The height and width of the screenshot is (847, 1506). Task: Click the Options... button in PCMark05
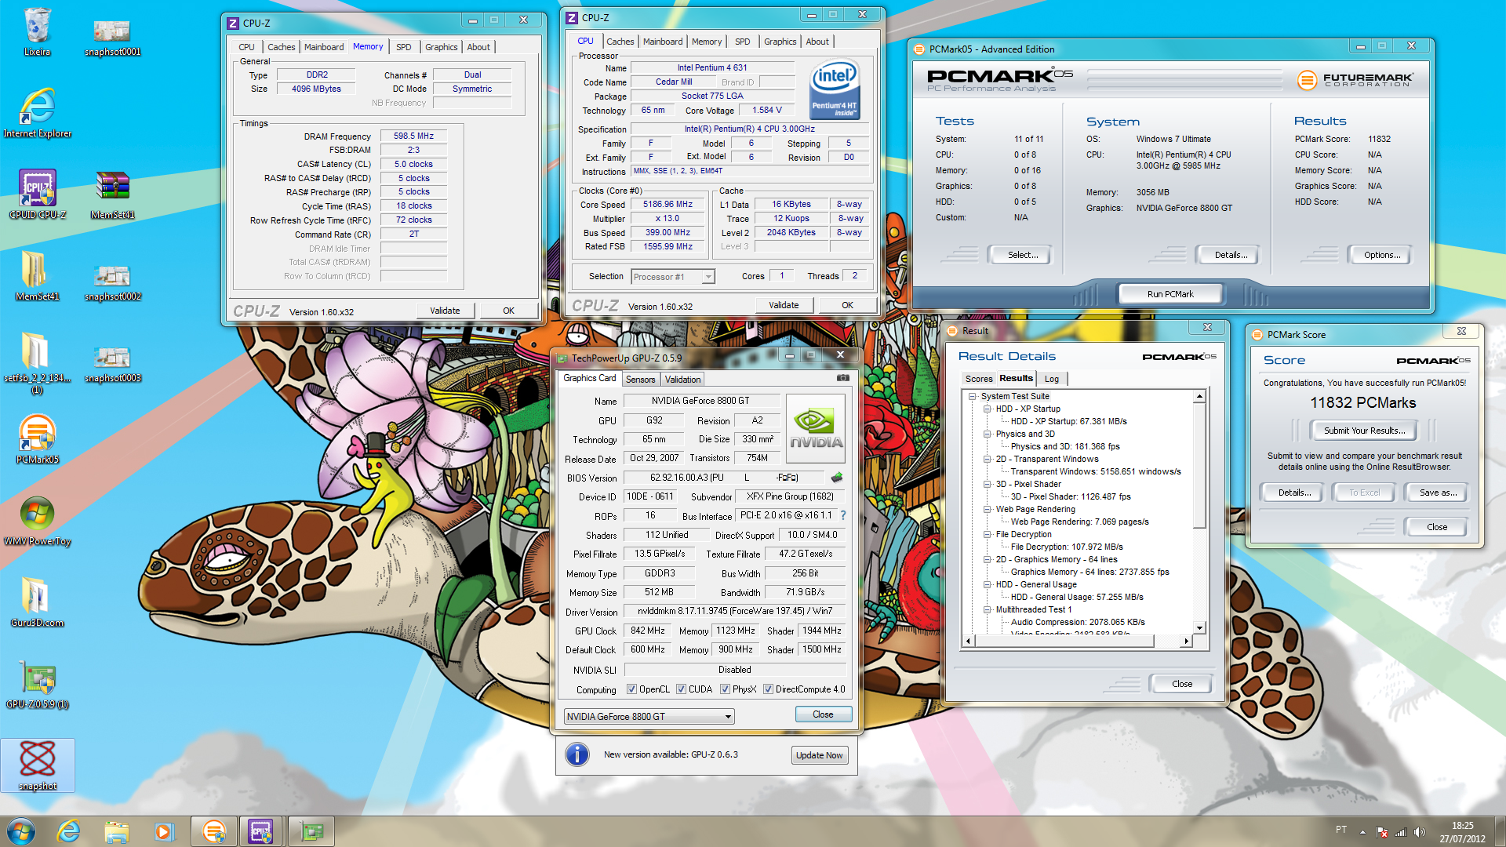tap(1381, 255)
